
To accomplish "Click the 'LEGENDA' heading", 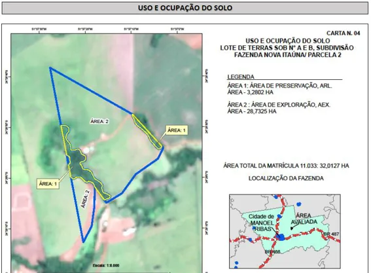I will (241, 77).
